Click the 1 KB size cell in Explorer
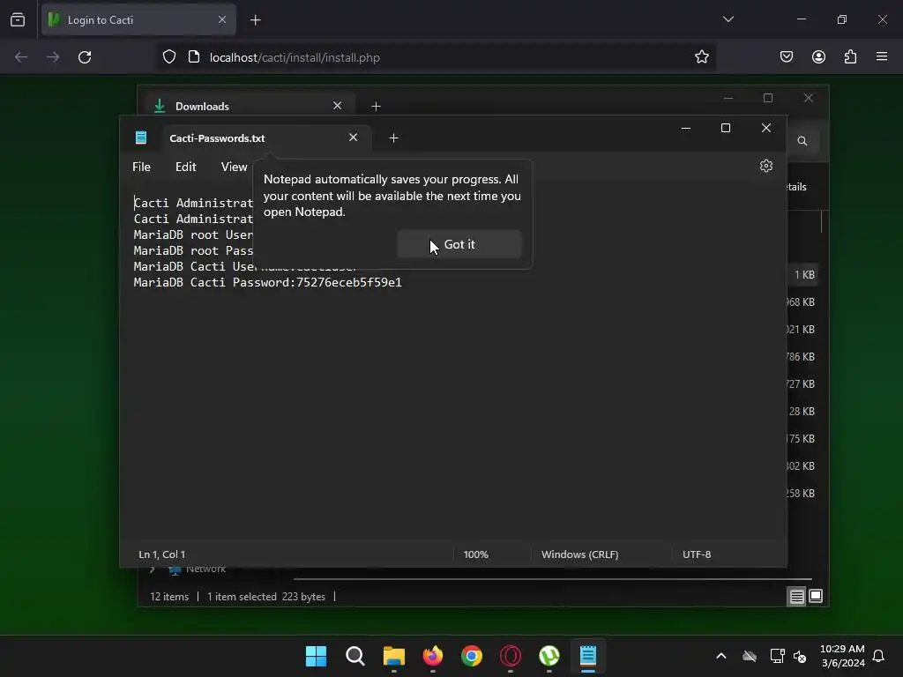The height and width of the screenshot is (677, 903). [804, 275]
